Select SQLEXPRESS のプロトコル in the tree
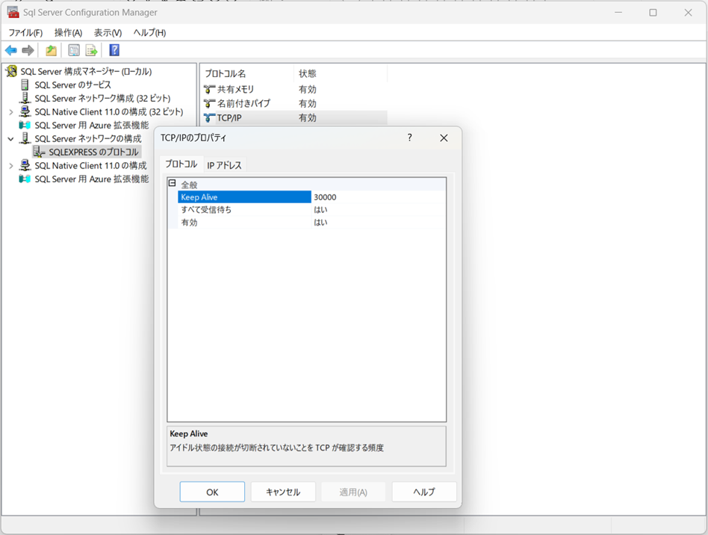Screen dimensions: 708x535 [x=94, y=152]
